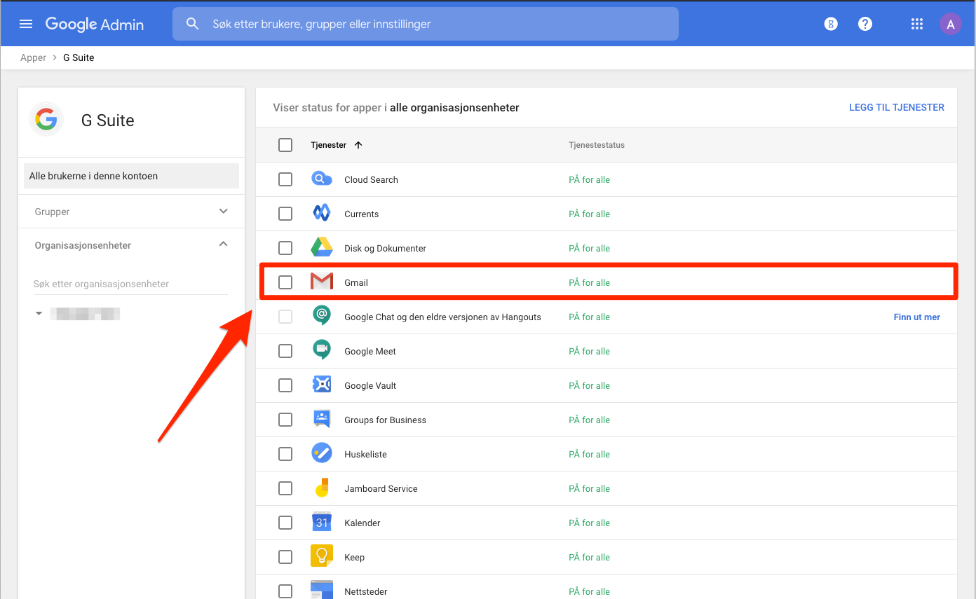
Task: Click Keep service name
Action: click(x=355, y=557)
